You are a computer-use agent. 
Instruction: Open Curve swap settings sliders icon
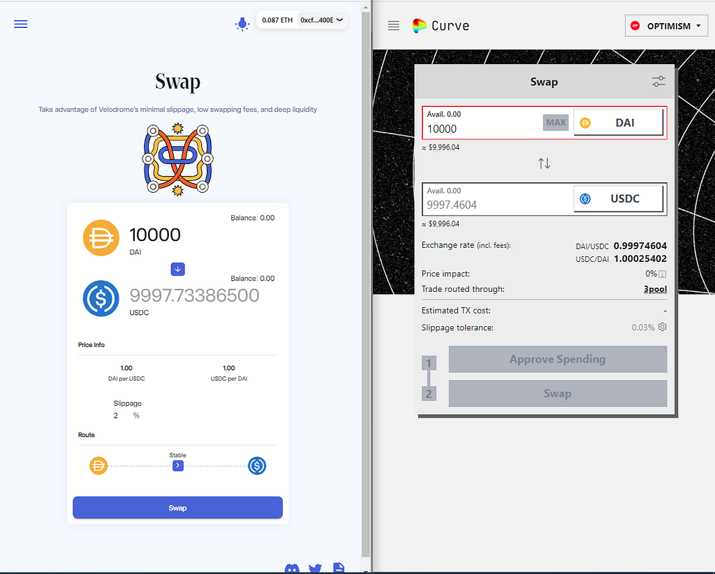[658, 82]
